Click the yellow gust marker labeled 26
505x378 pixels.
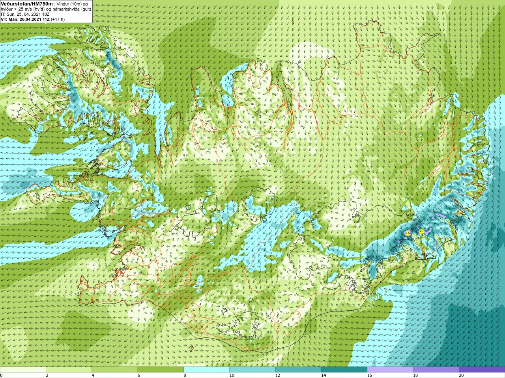tap(408, 233)
